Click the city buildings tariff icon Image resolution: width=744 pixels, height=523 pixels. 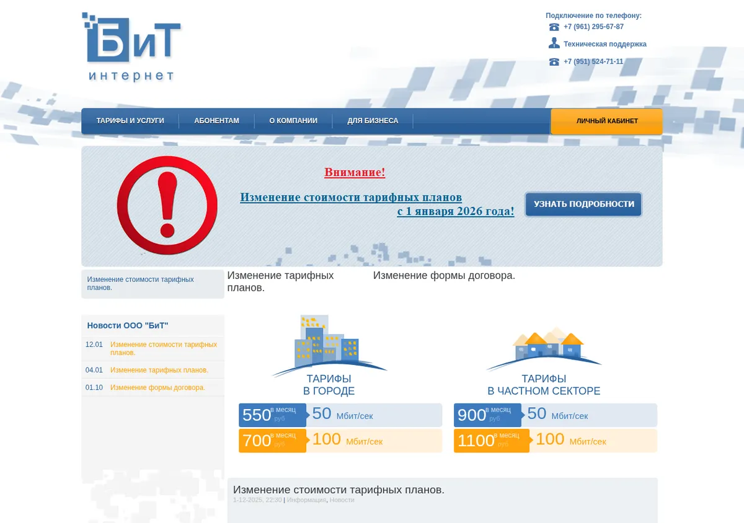click(329, 345)
